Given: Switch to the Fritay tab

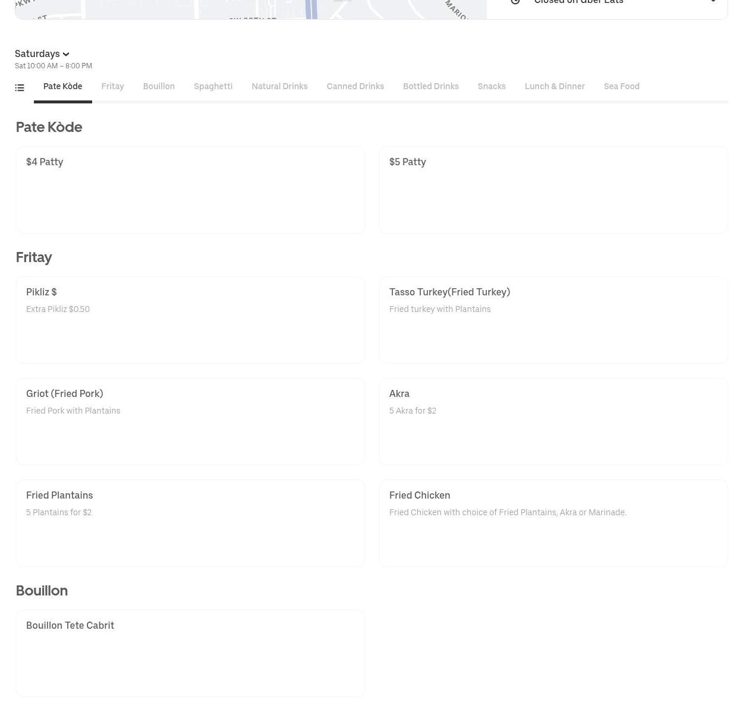Looking at the screenshot, I should point(112,86).
